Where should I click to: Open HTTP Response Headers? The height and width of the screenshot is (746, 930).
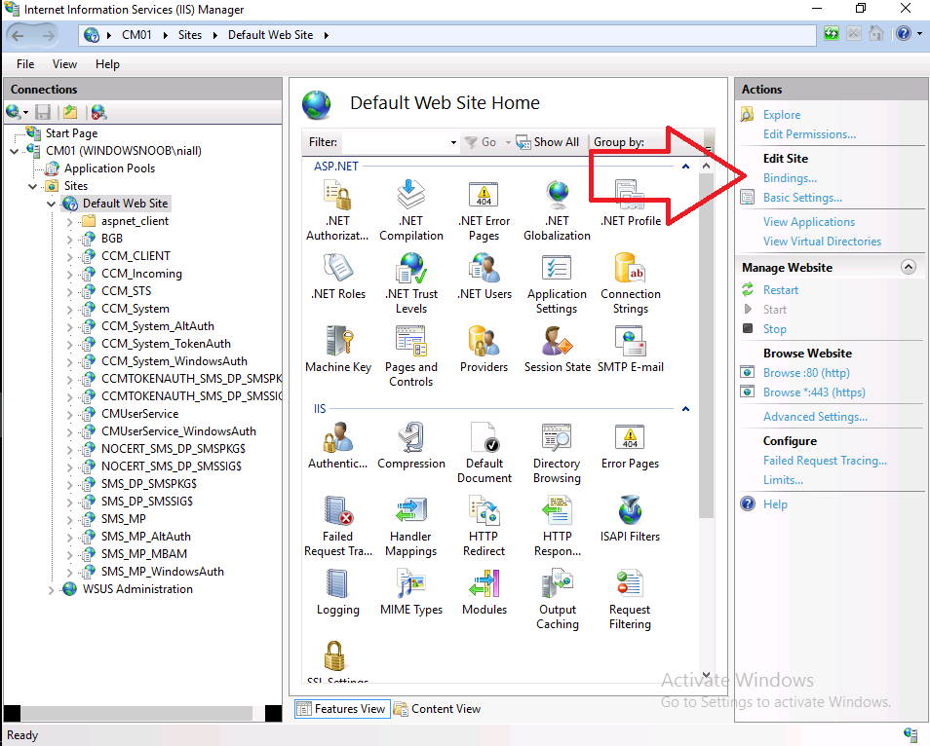pos(557,526)
